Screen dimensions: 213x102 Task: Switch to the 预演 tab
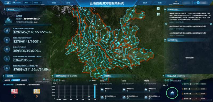click(145, 3)
